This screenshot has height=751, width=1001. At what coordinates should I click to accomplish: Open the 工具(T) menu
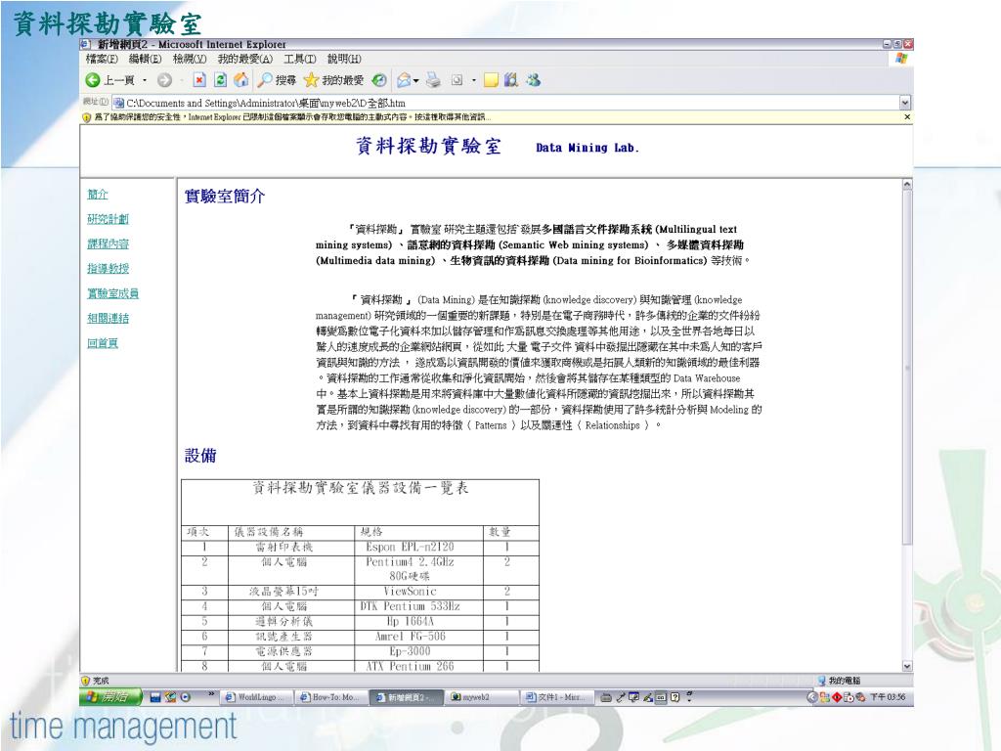pos(299,59)
